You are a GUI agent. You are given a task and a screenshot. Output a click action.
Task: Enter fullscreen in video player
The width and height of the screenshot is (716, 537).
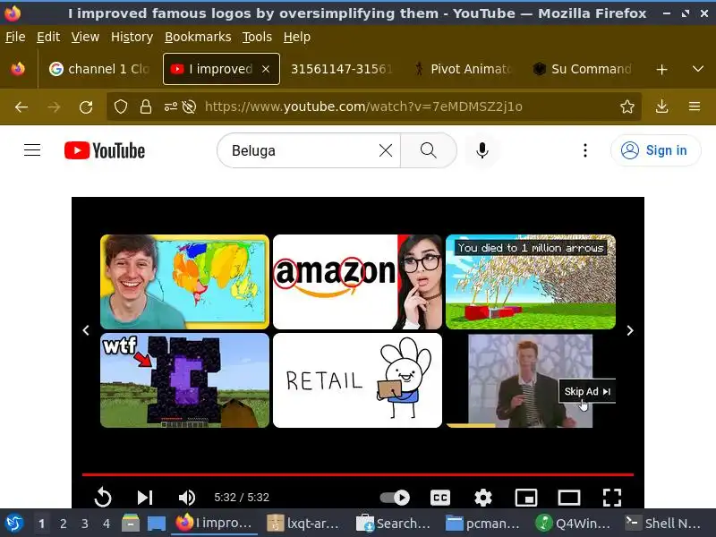pos(612,498)
